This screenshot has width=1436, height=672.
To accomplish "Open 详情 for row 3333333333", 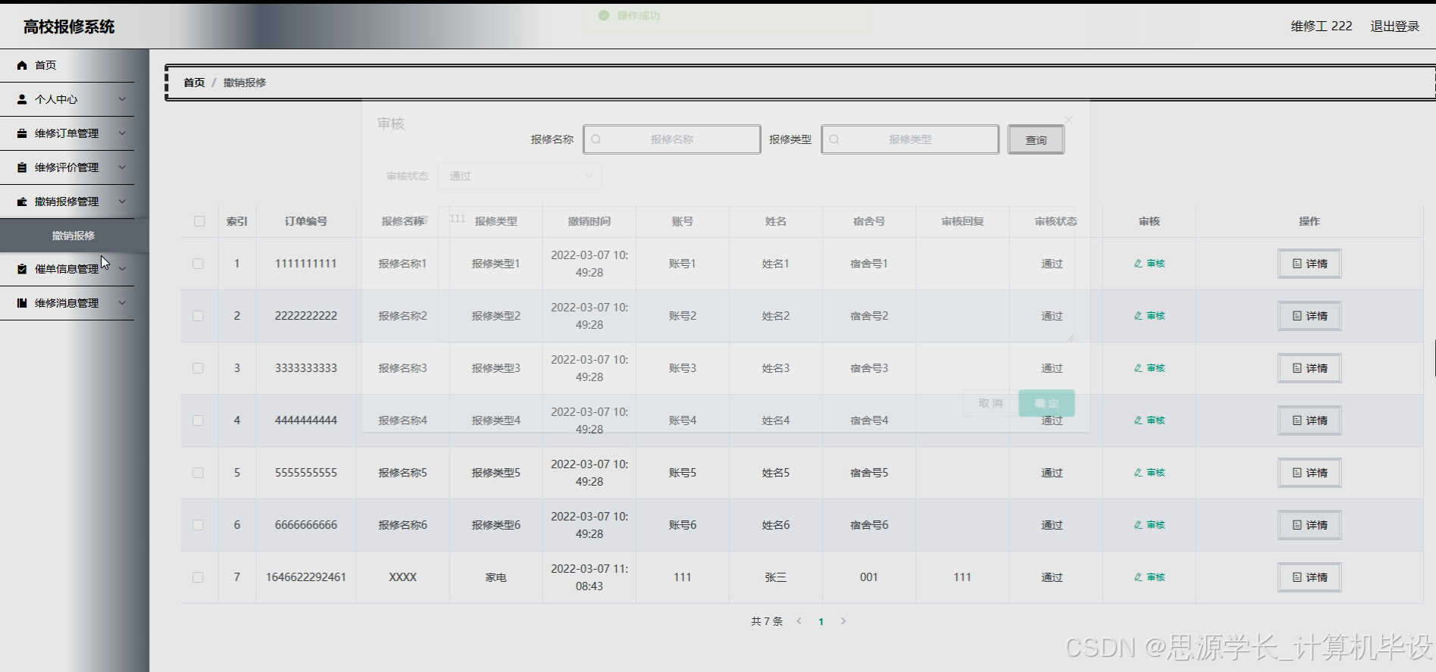I will (1309, 368).
